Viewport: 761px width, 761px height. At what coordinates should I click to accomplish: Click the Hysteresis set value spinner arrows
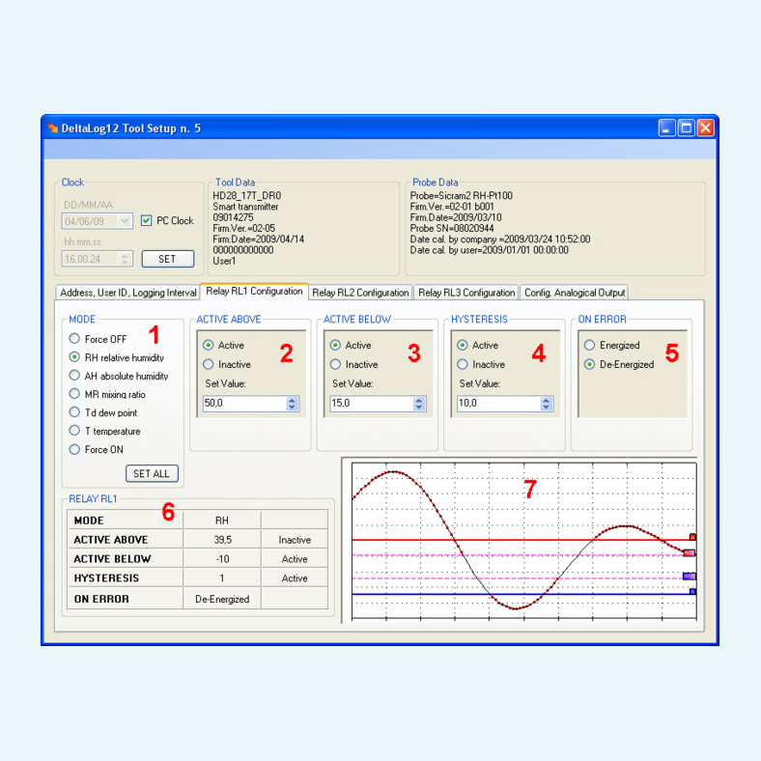(x=546, y=404)
